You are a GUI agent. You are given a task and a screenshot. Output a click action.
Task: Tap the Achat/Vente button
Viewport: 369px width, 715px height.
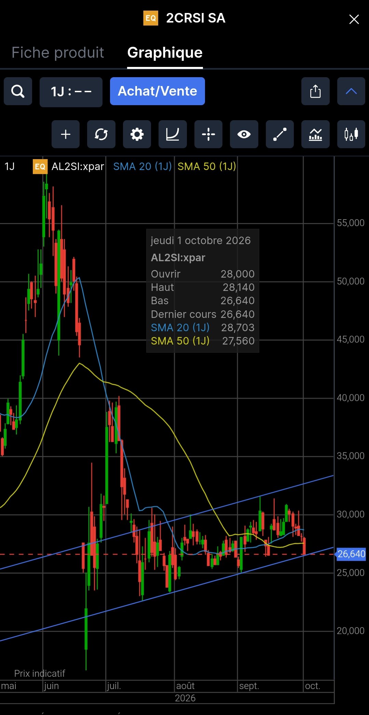158,91
